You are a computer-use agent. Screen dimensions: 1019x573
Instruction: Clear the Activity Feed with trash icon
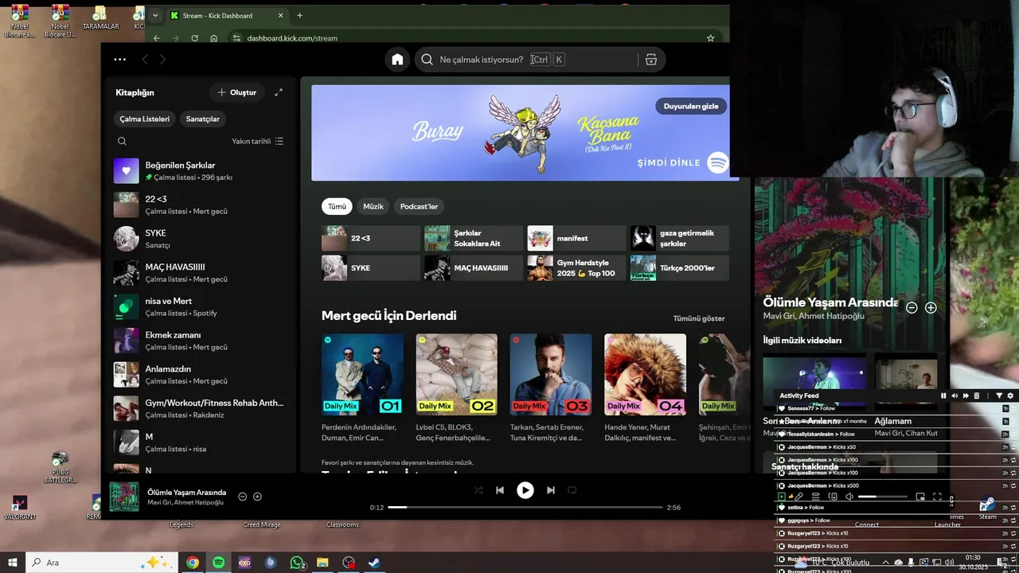point(977,396)
